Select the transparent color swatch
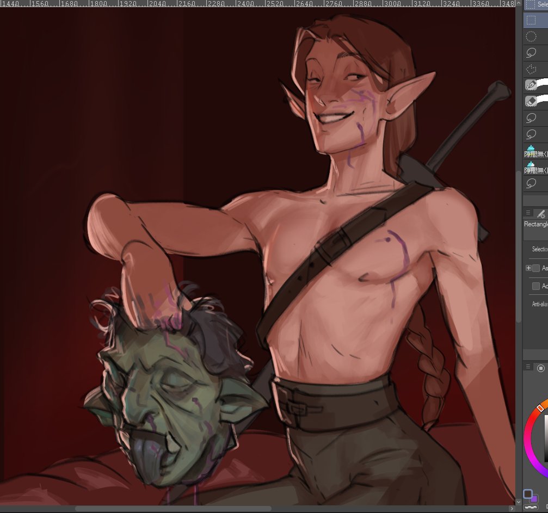This screenshot has width=548, height=513. point(531,506)
